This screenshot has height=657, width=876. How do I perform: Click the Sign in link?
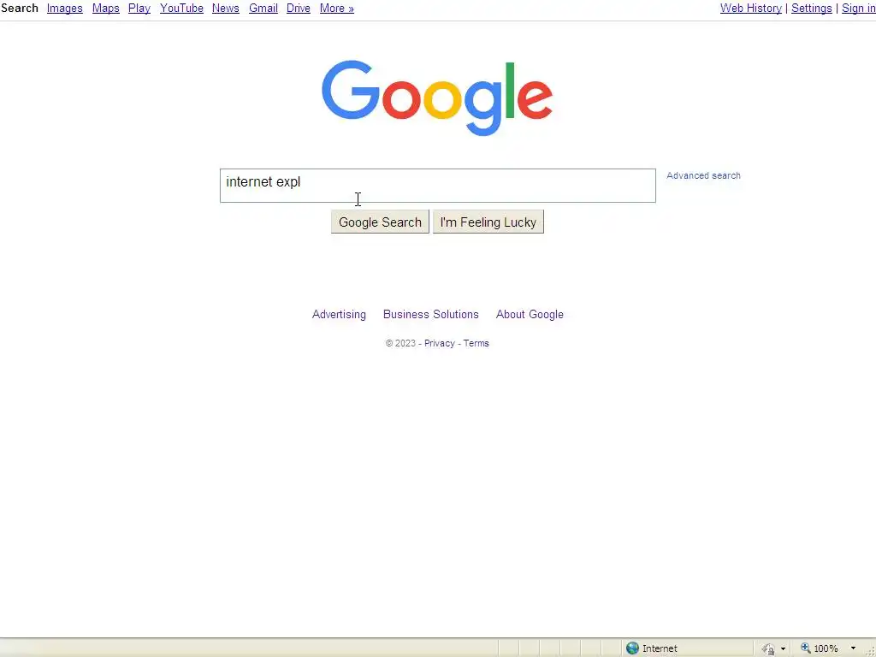point(858,9)
